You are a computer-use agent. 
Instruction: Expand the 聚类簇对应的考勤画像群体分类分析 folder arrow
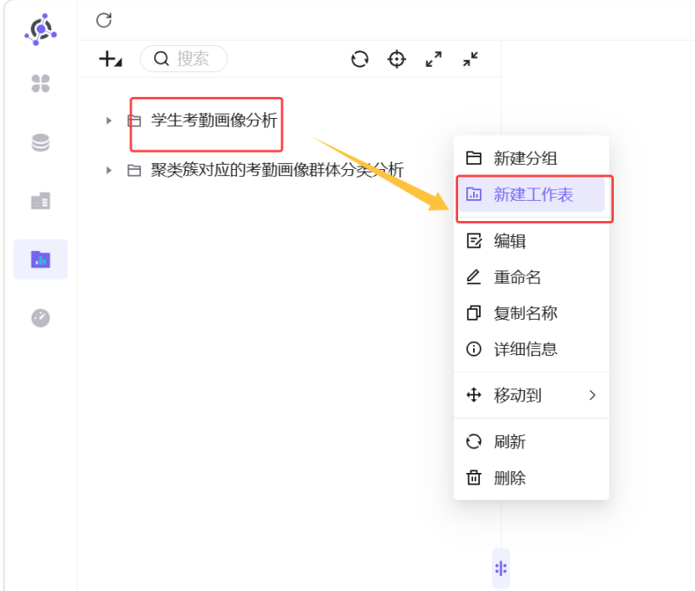point(109,170)
